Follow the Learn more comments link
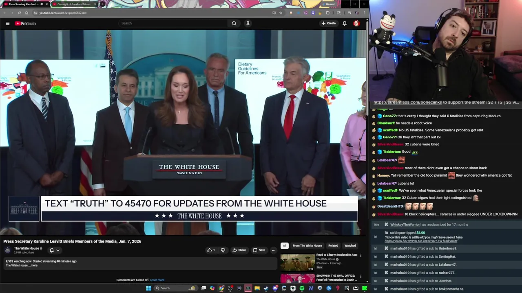 (157, 280)
